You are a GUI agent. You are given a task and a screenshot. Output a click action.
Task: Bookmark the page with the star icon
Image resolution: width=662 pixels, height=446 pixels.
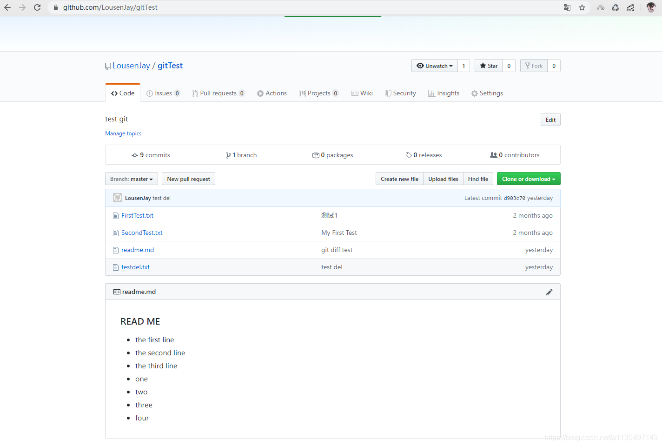(x=582, y=7)
